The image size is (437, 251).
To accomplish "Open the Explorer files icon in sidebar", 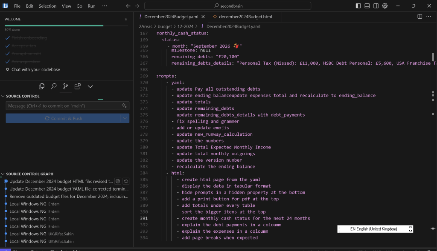I will 41,86.
